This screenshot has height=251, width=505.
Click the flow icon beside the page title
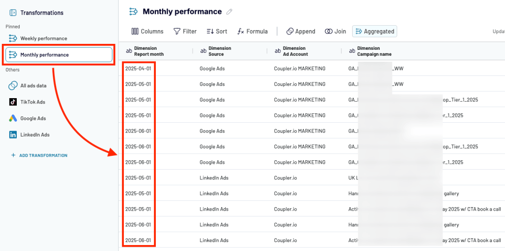(133, 12)
